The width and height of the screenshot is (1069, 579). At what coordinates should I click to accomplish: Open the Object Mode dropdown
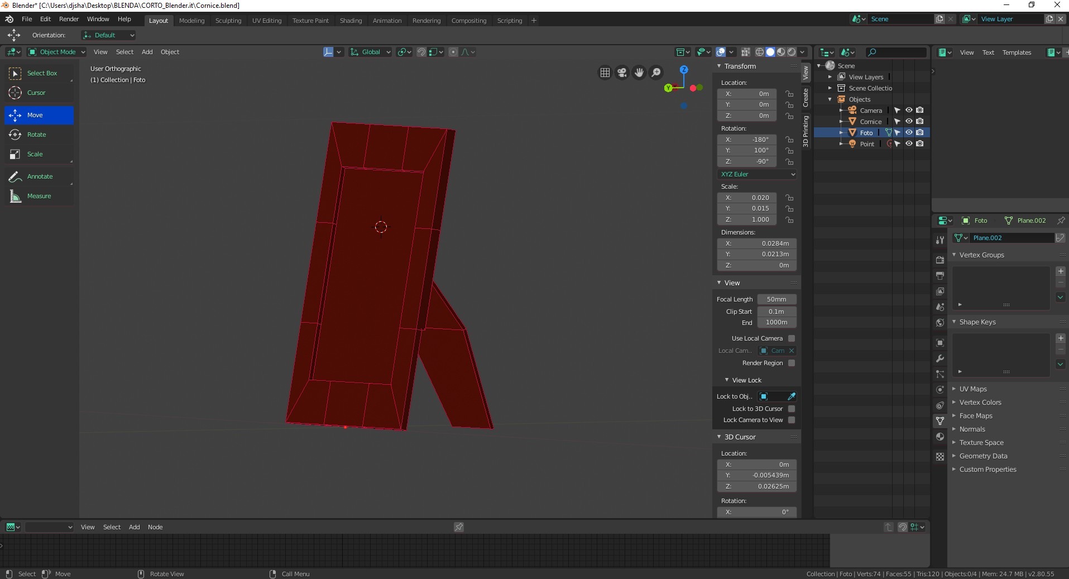click(x=56, y=52)
